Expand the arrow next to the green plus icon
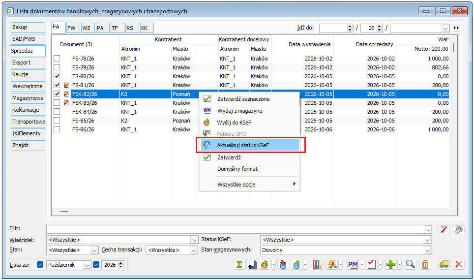The height and width of the screenshot is (280, 474). click(x=399, y=265)
